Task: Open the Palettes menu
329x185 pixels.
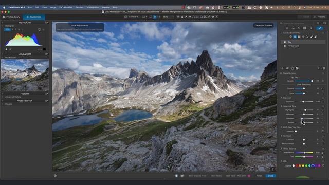Action: [79, 7]
